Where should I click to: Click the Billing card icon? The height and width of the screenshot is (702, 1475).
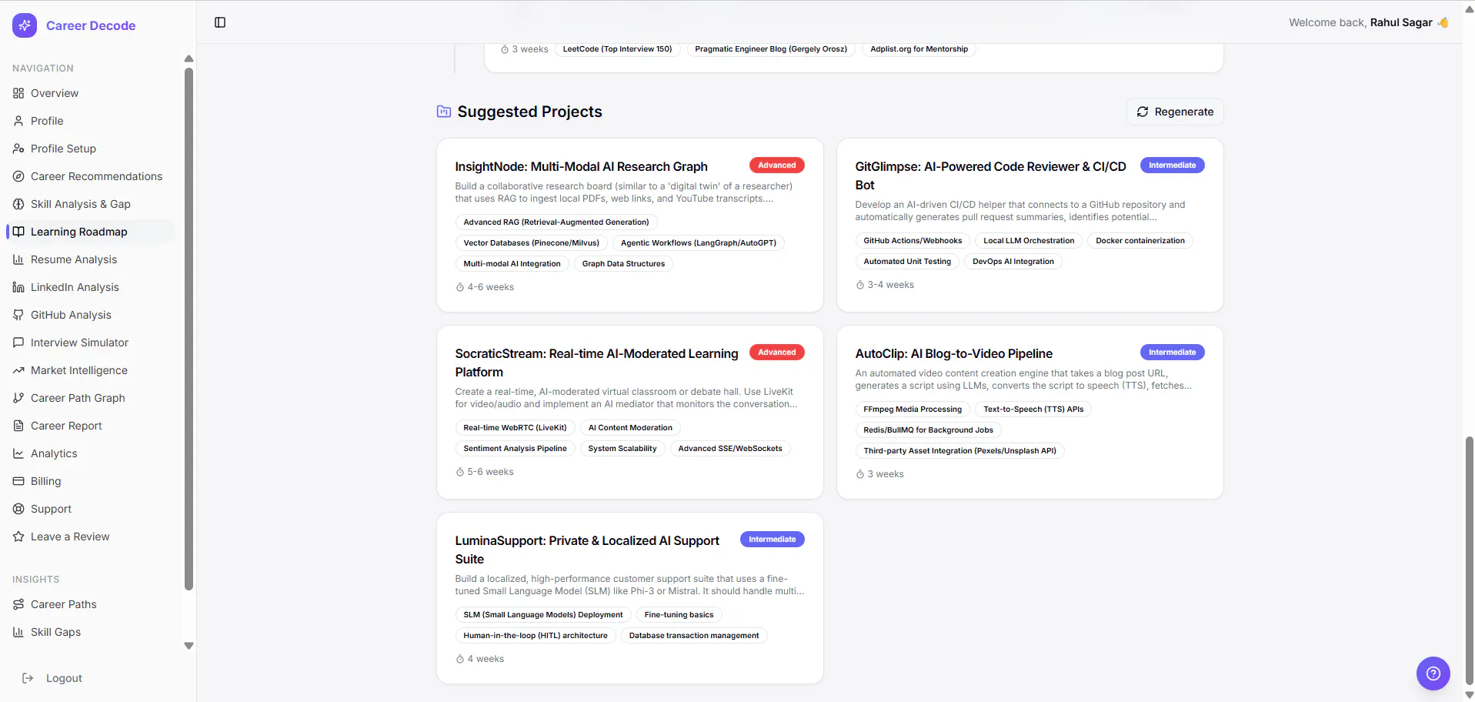tap(18, 481)
